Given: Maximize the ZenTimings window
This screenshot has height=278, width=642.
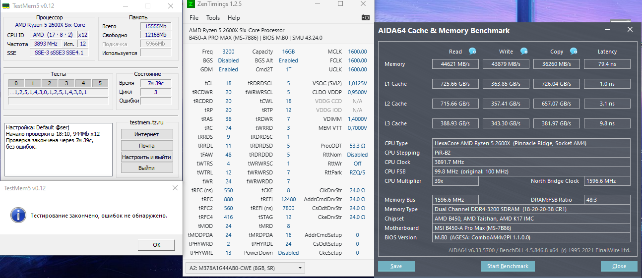Looking at the screenshot, I should tap(340, 4).
